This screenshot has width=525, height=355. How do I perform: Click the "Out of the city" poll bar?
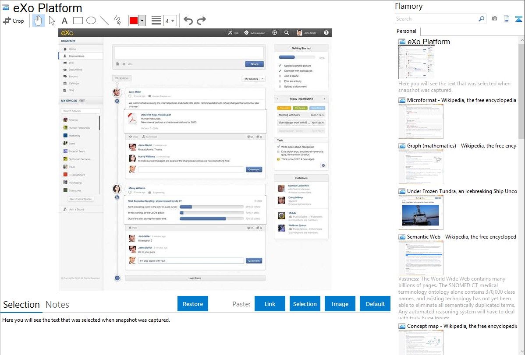pos(212,219)
